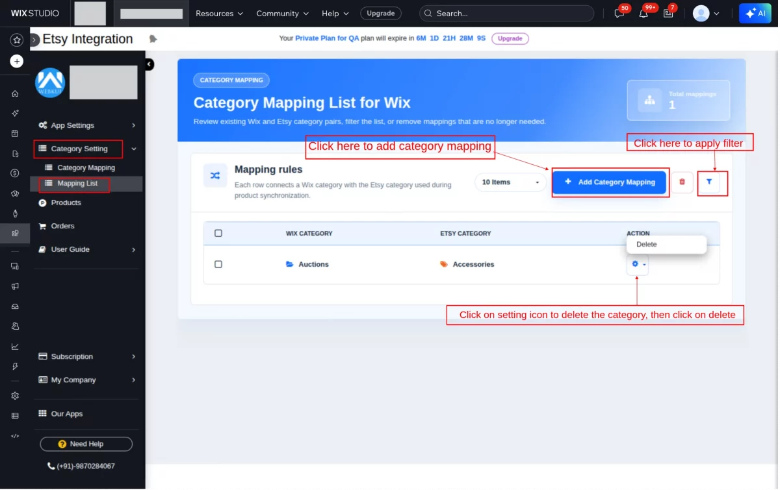Click the Total mappings count card
780x490 pixels.
pos(679,100)
